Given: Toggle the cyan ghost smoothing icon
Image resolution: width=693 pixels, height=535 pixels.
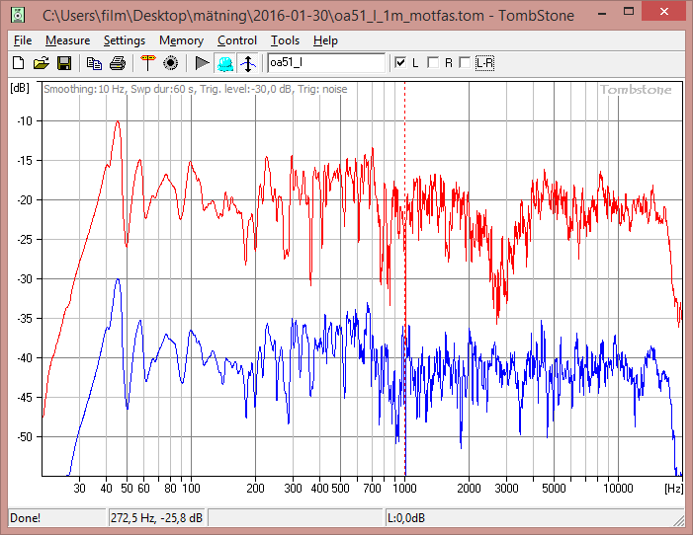Looking at the screenshot, I should click(225, 63).
